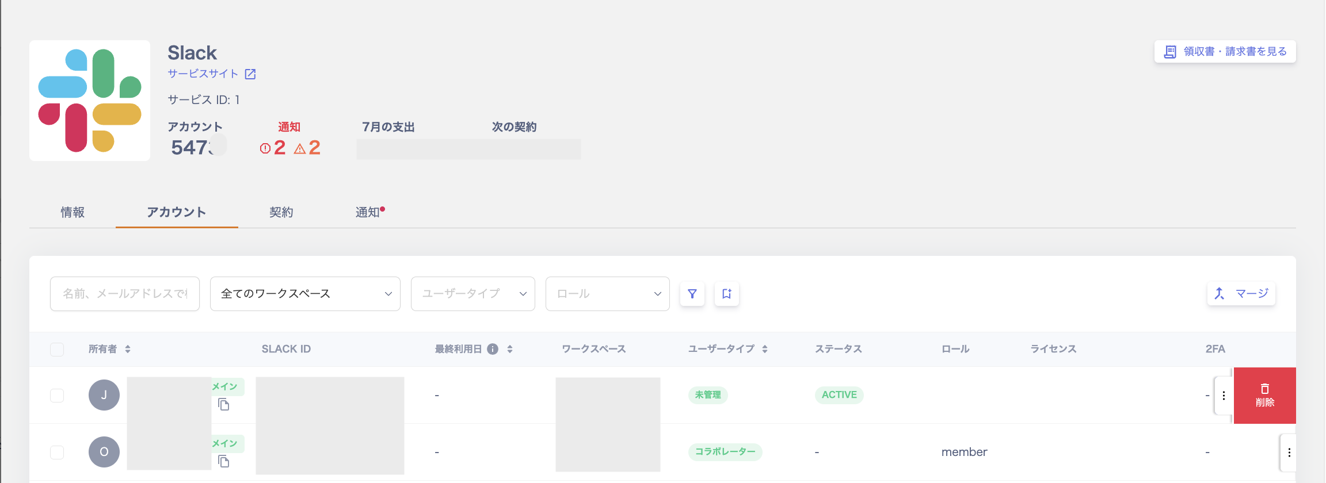Image resolution: width=1326 pixels, height=483 pixels.
Task: Click the receipt icon in 領収書・請求書を見る
Action: pos(1170,52)
